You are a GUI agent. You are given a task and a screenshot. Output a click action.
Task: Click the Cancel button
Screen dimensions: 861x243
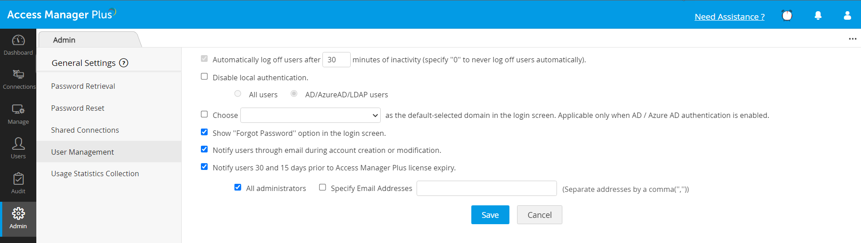[539, 215]
